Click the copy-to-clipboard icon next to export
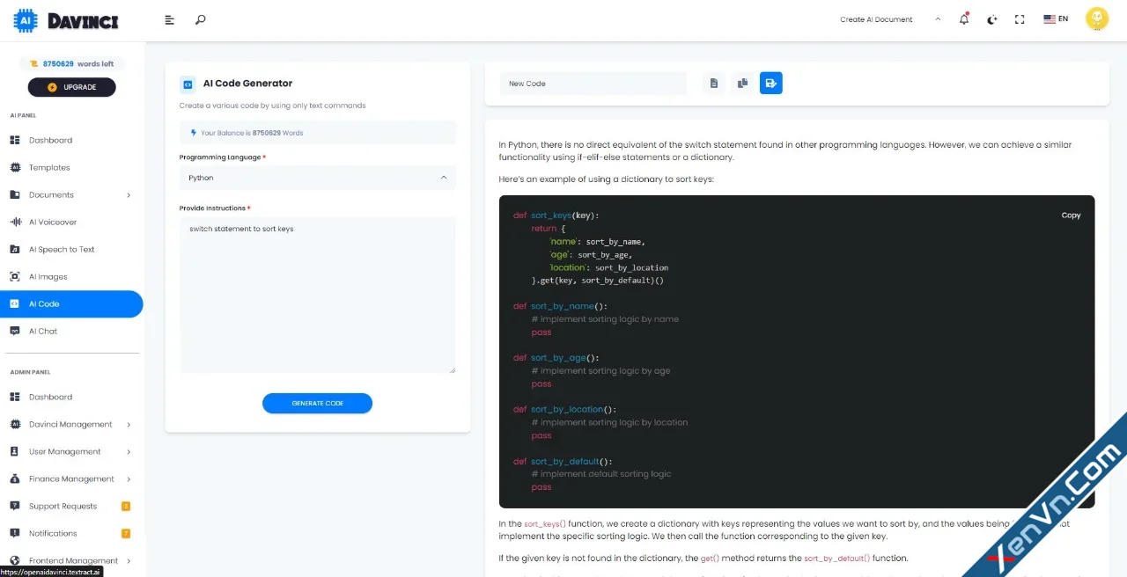 click(x=742, y=82)
